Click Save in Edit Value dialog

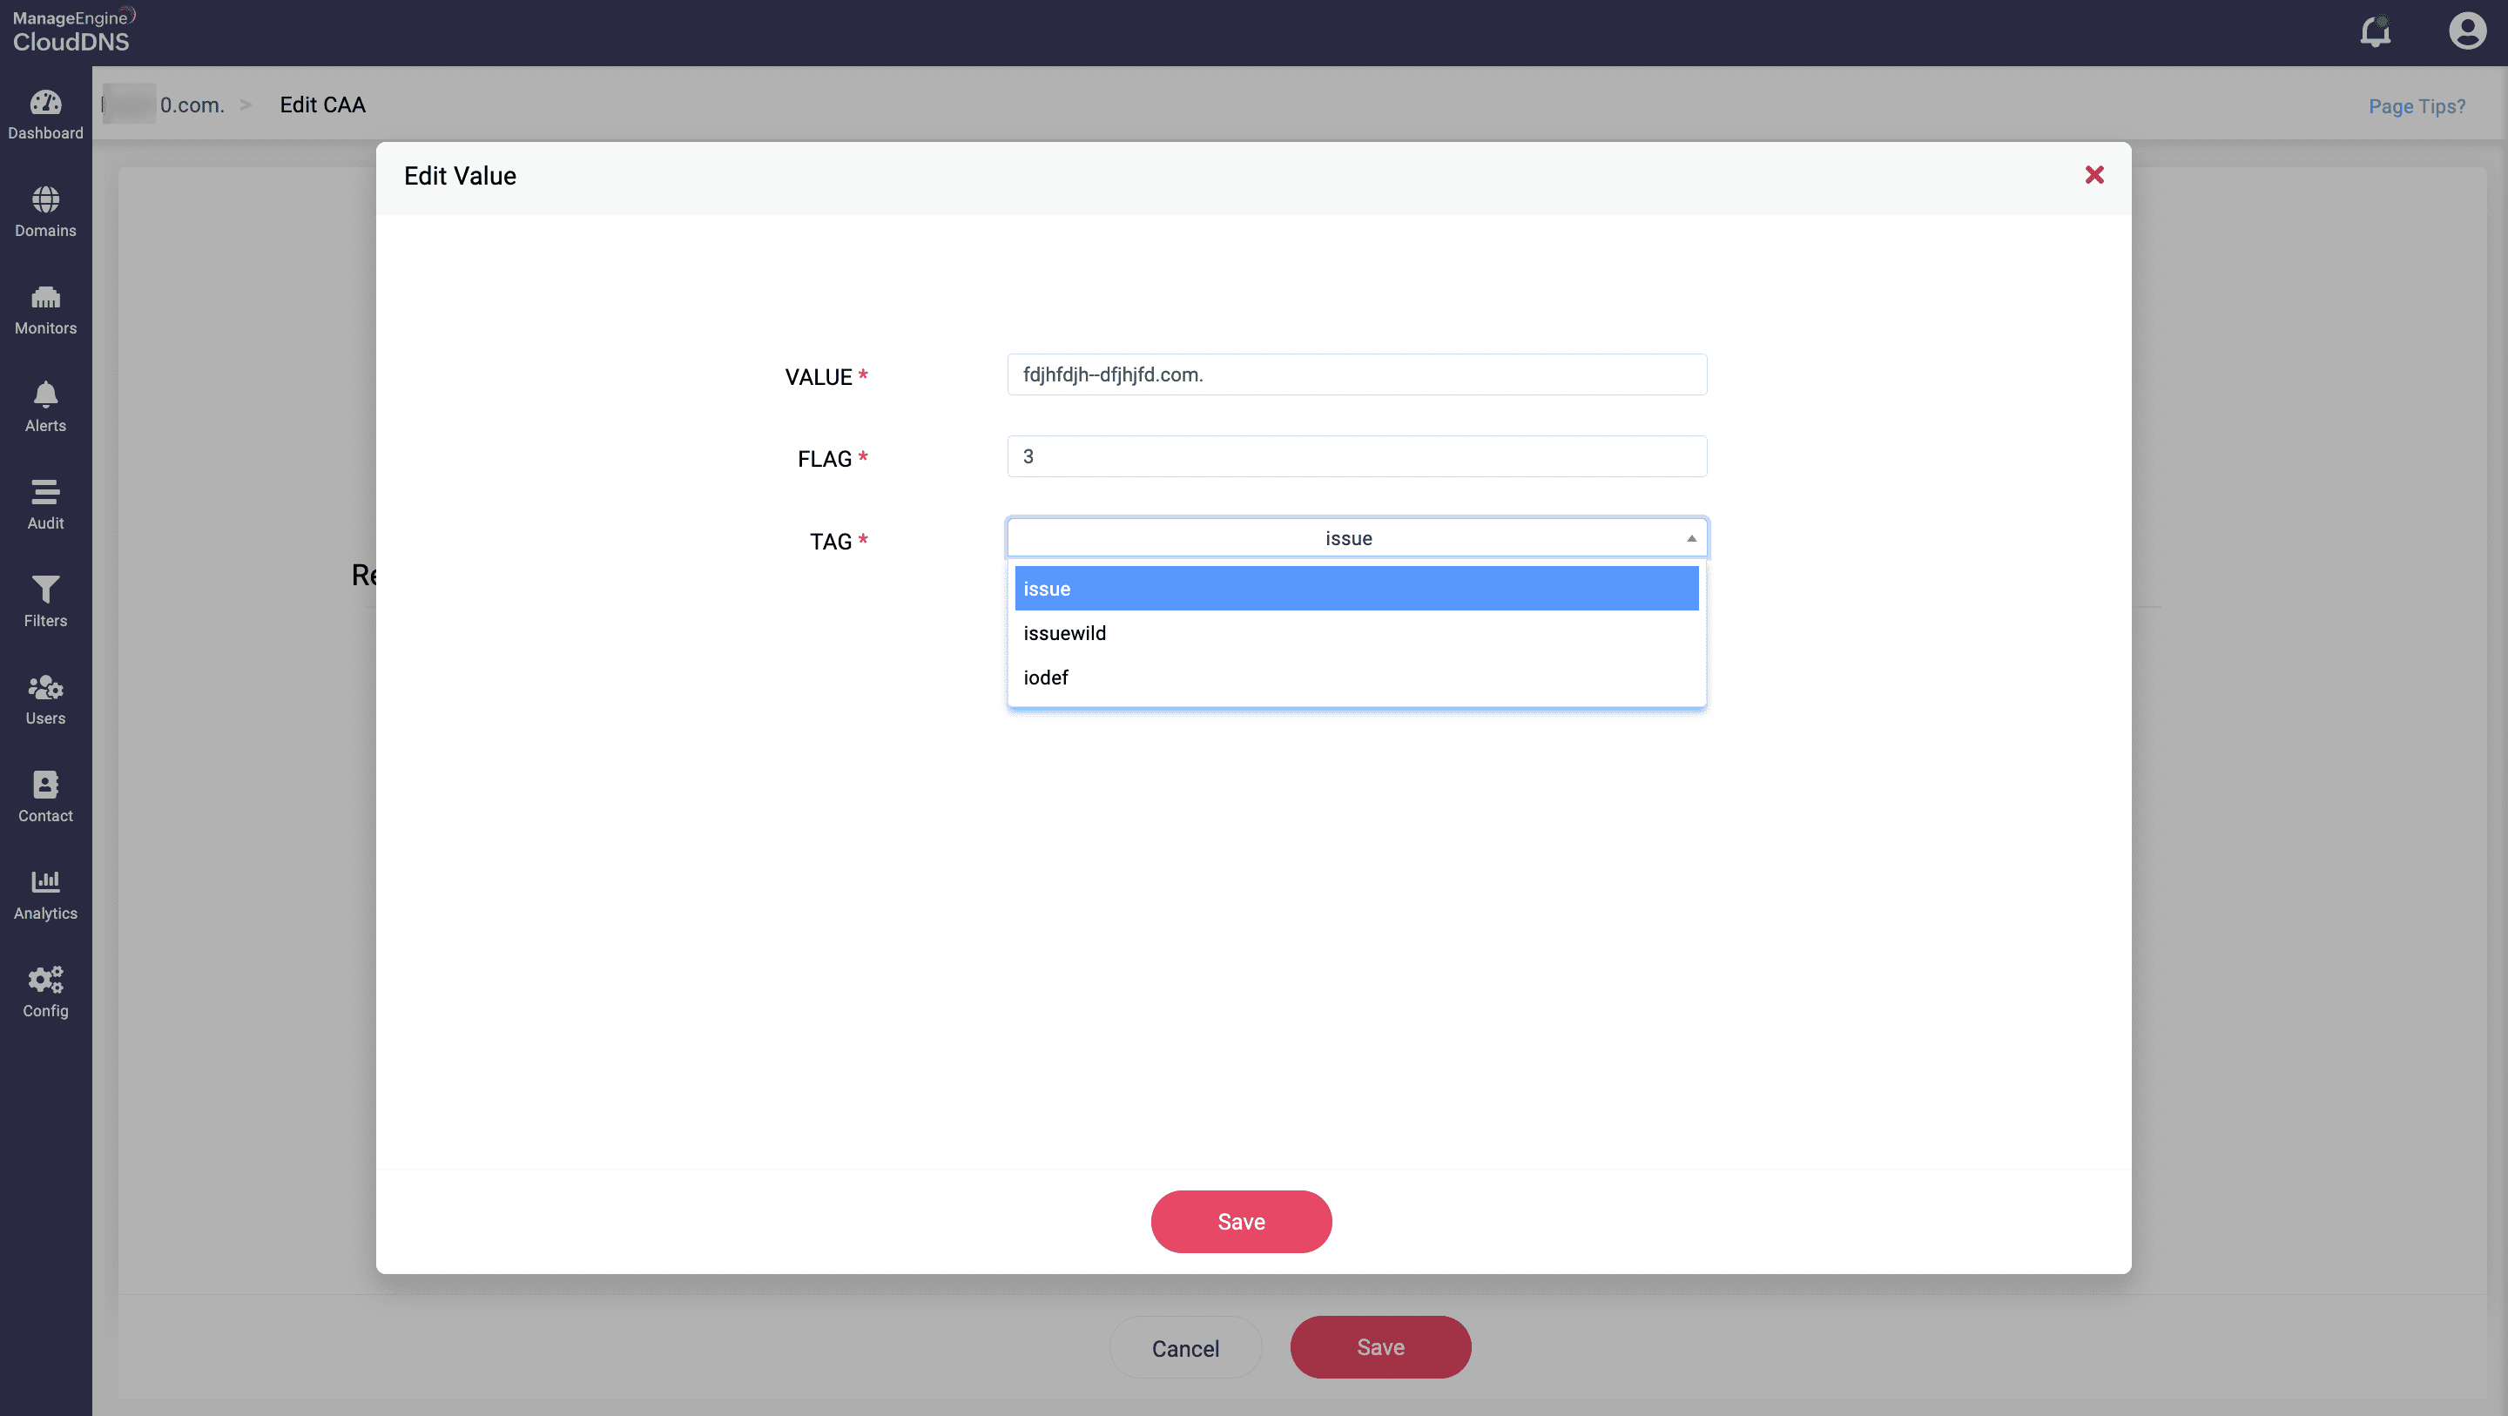point(1240,1221)
